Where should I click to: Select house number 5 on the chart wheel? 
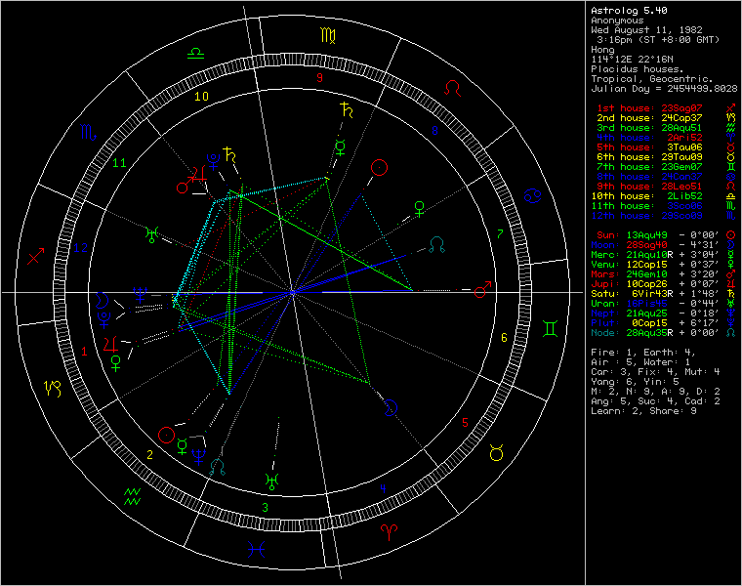465,423
